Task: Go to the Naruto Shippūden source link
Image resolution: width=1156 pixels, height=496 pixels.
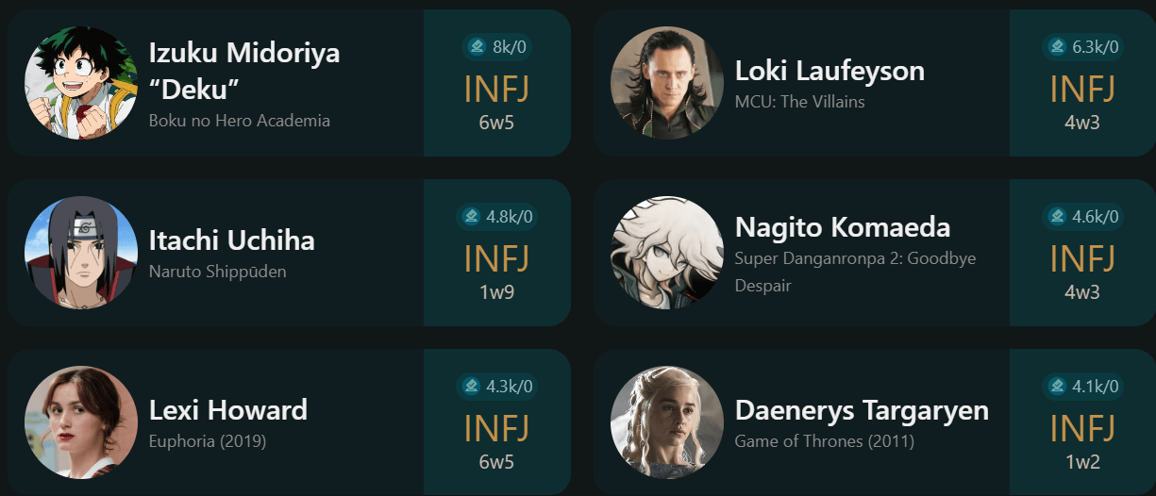Action: [x=217, y=272]
